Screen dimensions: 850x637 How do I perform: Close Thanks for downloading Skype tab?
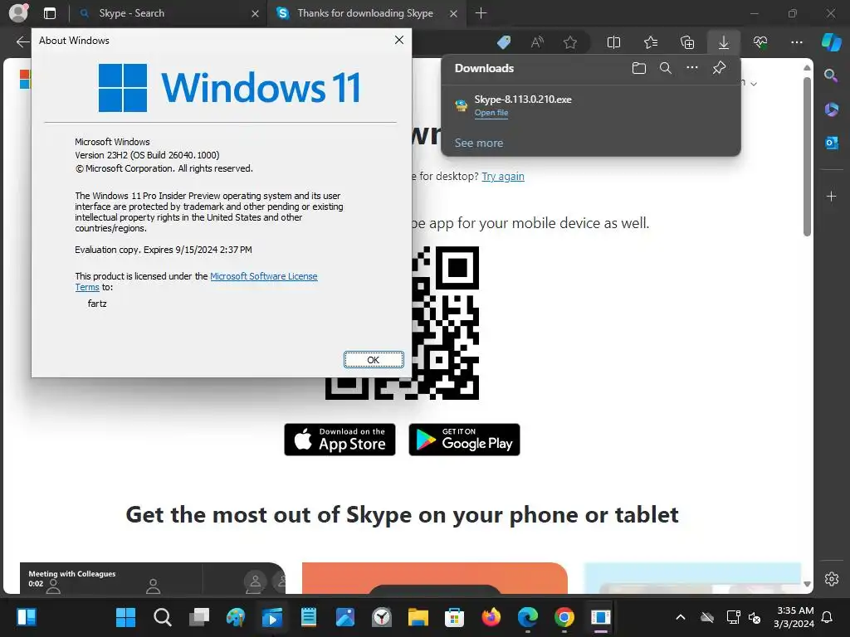[454, 13]
